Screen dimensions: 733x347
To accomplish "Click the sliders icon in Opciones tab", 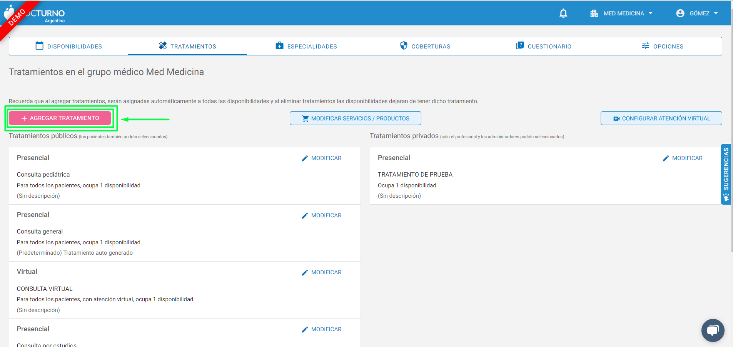I will (646, 46).
